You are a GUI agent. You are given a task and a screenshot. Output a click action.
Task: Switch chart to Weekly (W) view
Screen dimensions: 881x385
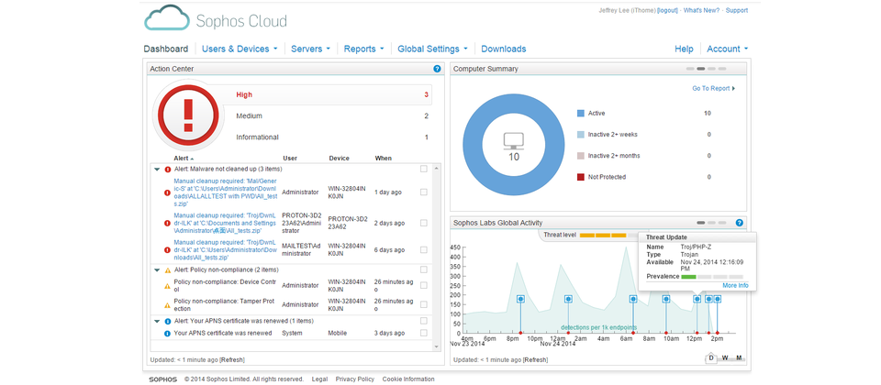pos(725,357)
